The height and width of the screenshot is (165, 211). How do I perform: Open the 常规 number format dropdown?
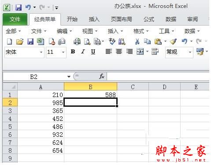190,52
